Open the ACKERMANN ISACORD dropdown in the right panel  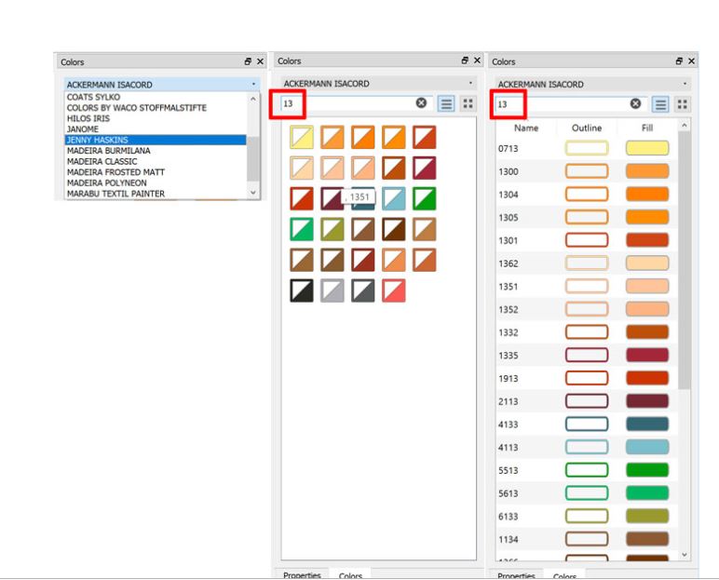[x=591, y=84]
